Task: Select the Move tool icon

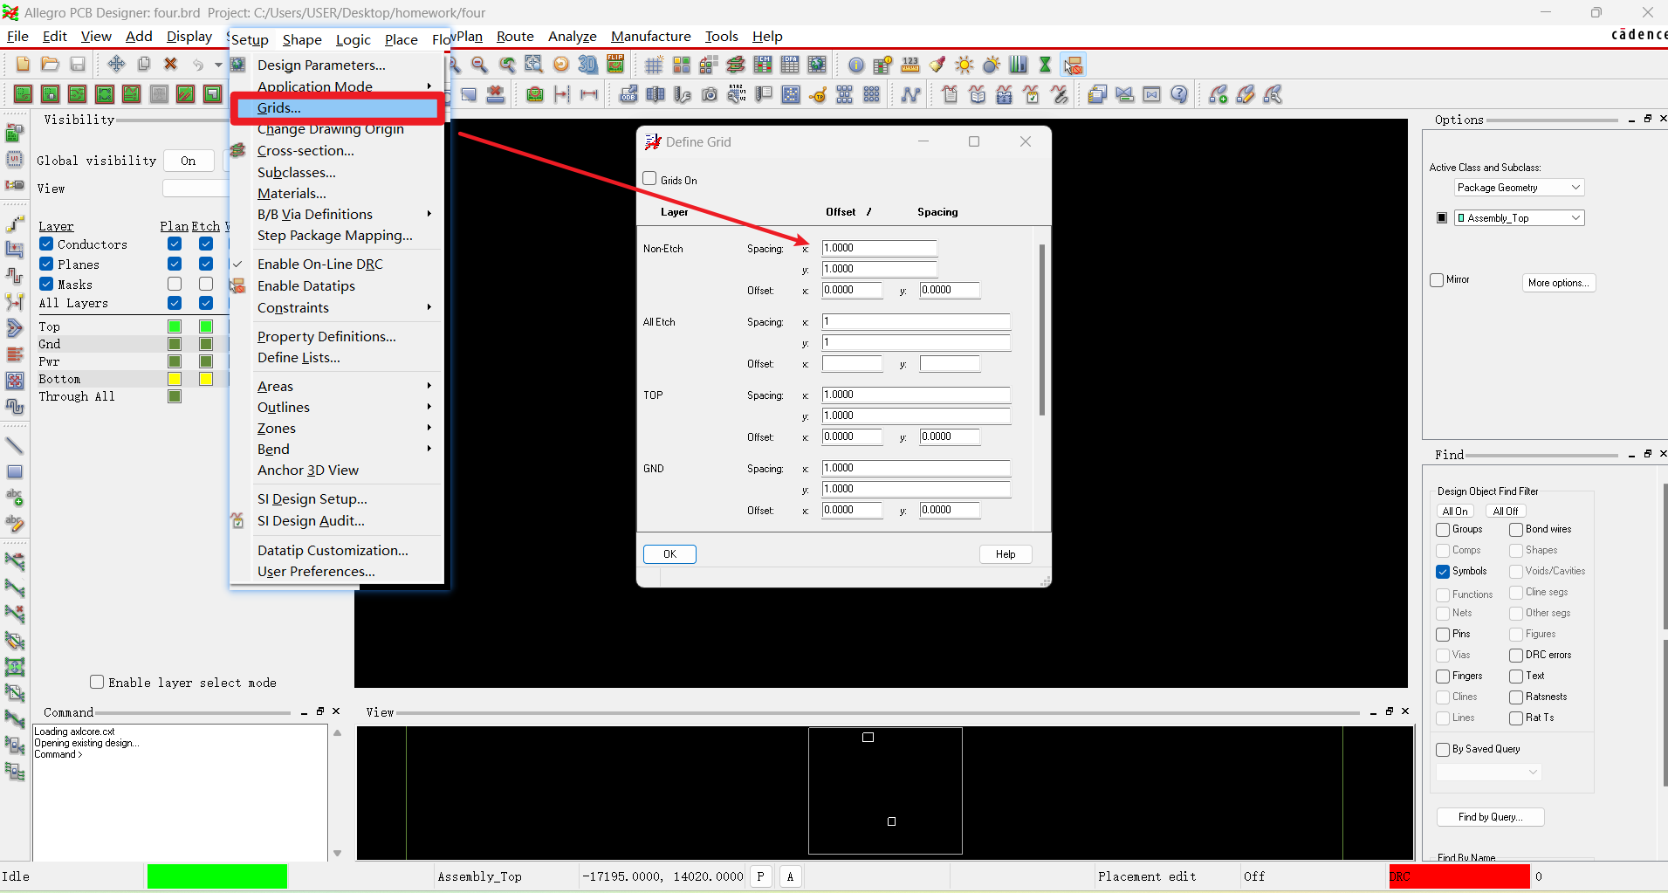Action: pos(116,65)
